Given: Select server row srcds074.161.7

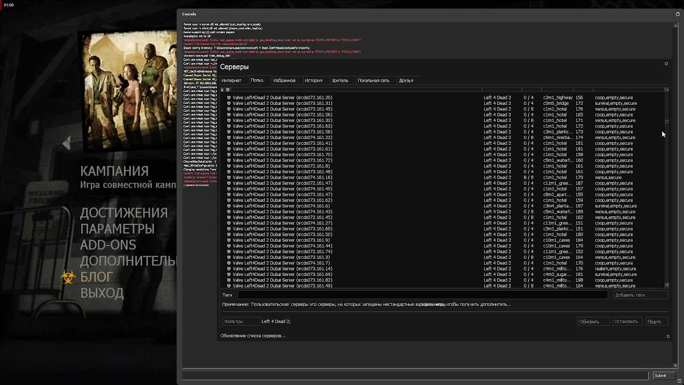Looking at the screenshot, I should pyautogui.click(x=444, y=263).
